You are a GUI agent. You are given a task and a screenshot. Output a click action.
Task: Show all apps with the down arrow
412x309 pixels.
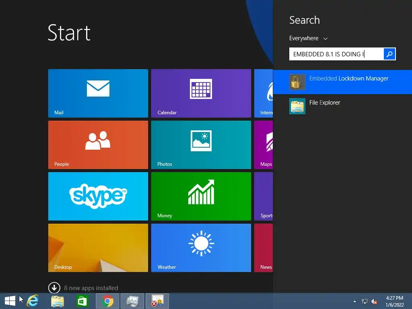pyautogui.click(x=54, y=288)
